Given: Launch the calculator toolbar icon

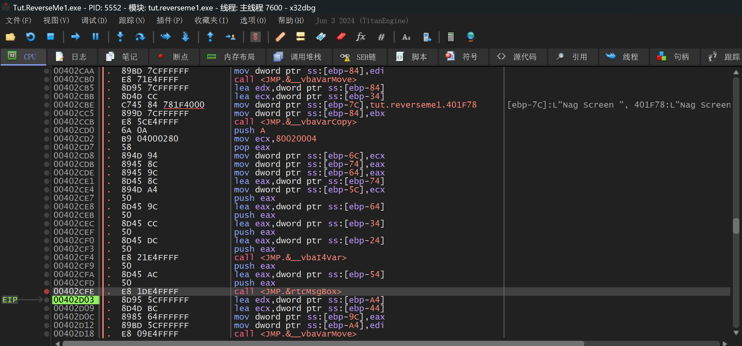Looking at the screenshot, I should [x=451, y=37].
